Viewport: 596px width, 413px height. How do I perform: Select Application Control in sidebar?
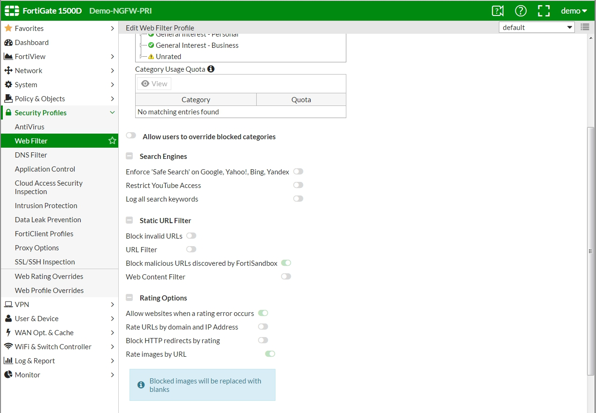45,169
